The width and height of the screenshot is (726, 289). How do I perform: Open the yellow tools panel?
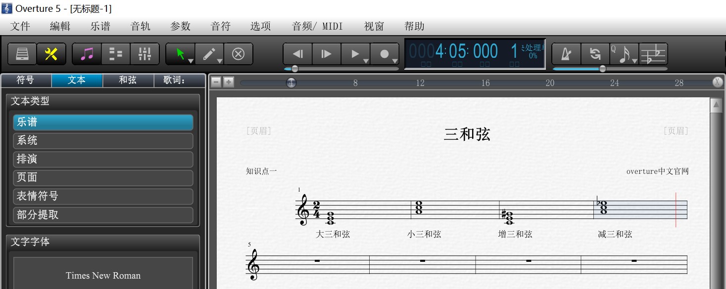[x=51, y=54]
